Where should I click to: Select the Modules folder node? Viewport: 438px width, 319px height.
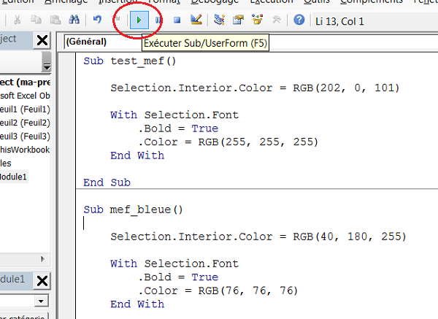tap(6, 163)
